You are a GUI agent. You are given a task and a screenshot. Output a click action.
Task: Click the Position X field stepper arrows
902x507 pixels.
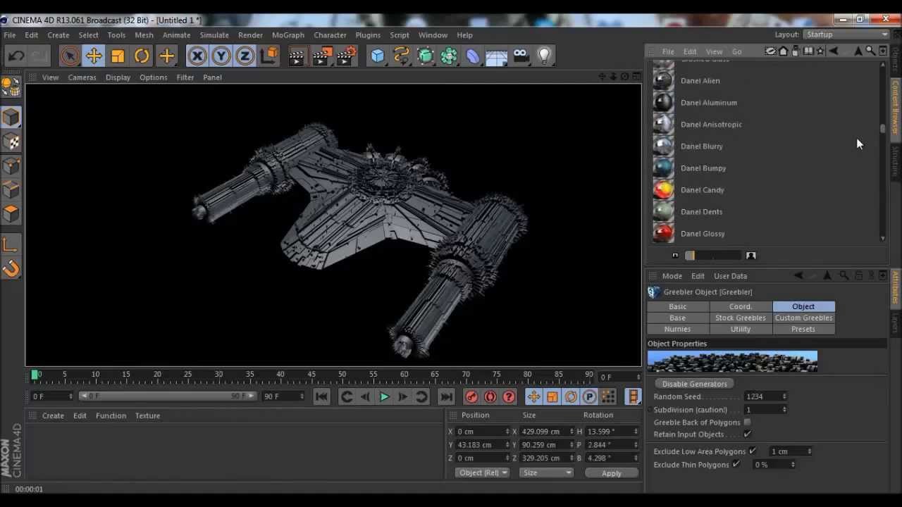[507, 432]
